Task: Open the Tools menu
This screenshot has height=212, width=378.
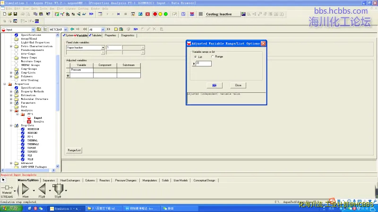Action: (x=43, y=8)
